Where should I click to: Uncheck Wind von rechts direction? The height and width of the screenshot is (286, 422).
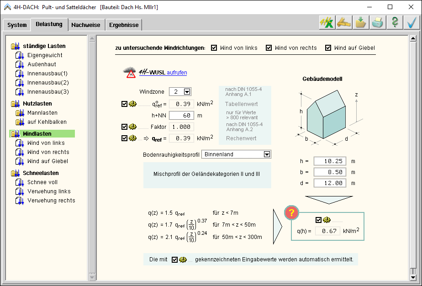pyautogui.click(x=269, y=48)
